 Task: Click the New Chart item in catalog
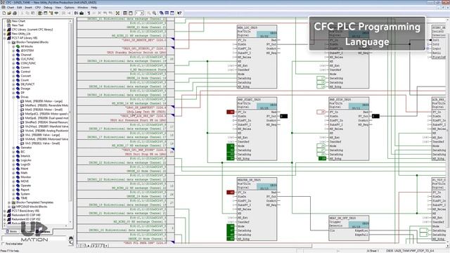pos(19,21)
